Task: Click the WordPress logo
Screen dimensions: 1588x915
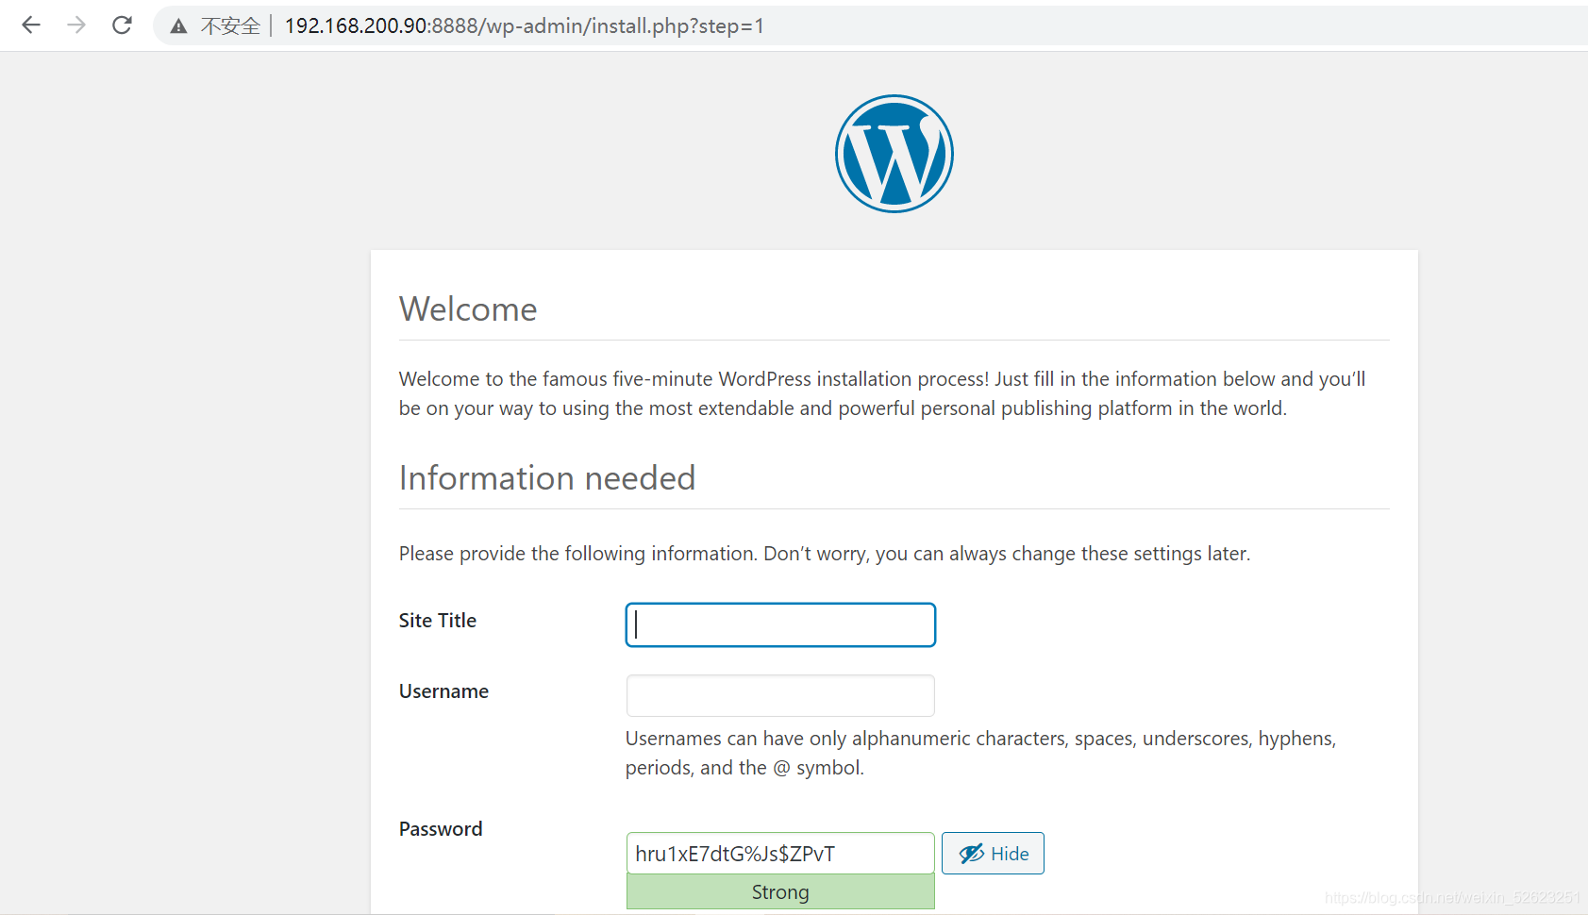Action: click(x=894, y=154)
